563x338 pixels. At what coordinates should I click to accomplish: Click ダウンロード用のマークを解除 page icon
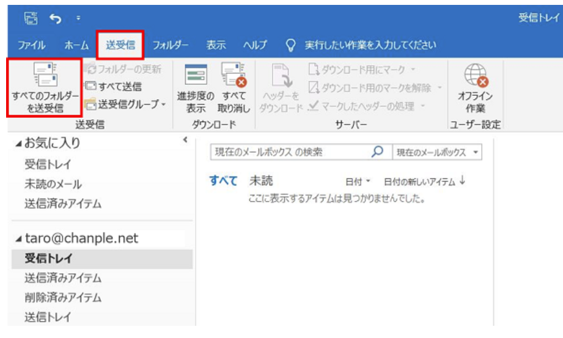[x=314, y=87]
